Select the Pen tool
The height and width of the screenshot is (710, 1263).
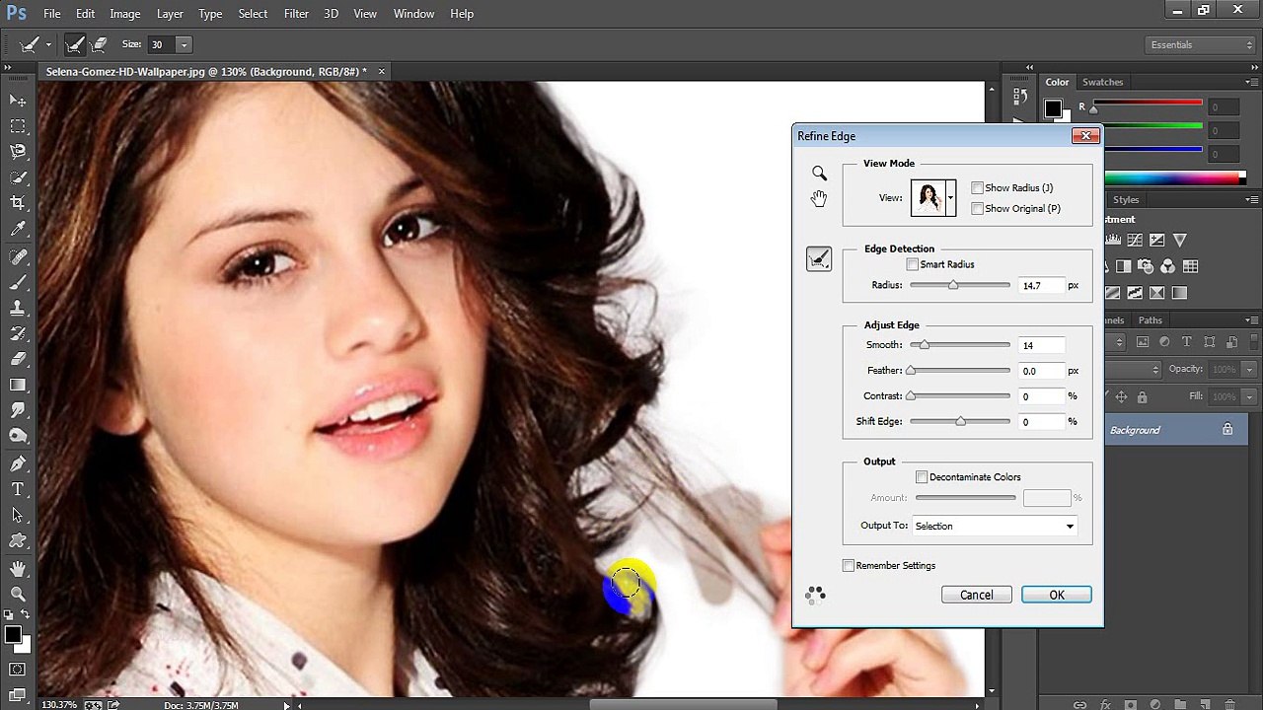18,463
